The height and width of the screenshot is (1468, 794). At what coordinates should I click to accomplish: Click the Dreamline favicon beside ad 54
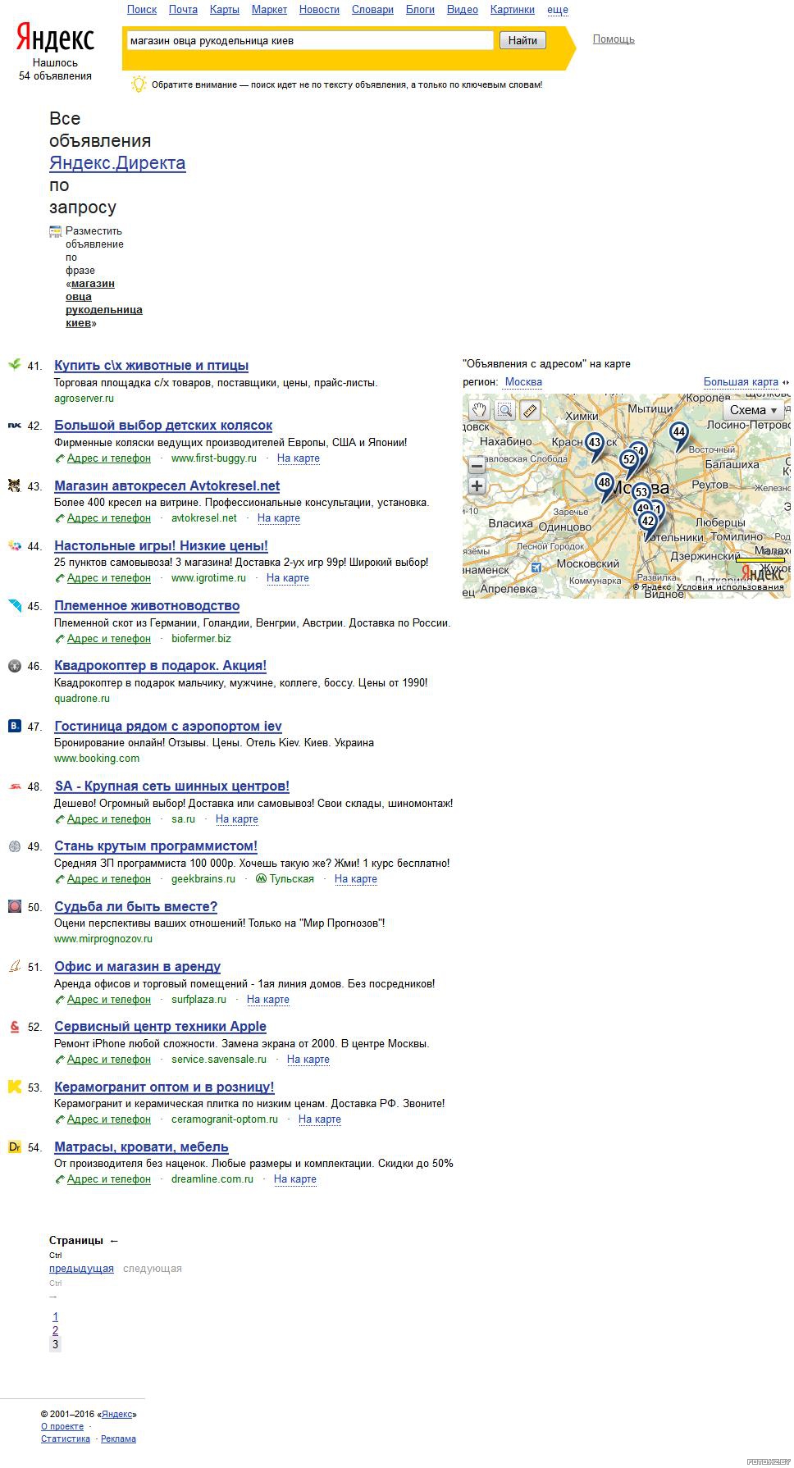(x=14, y=1147)
